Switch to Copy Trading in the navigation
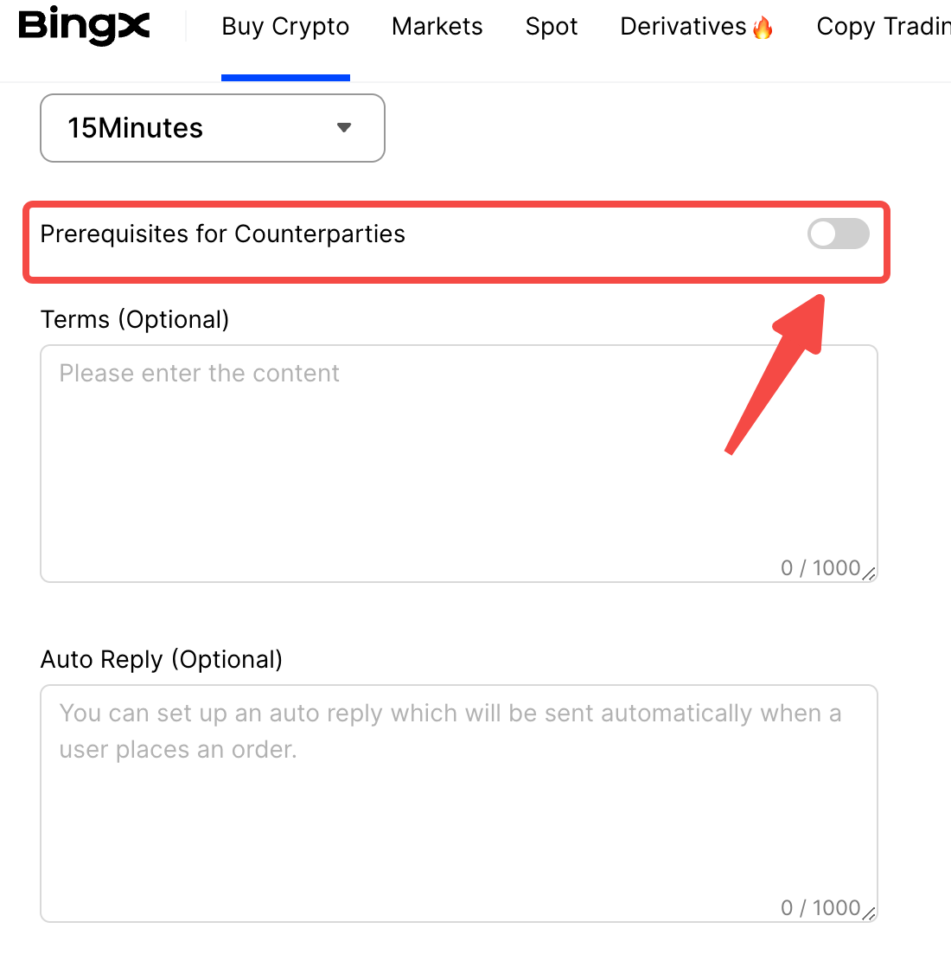This screenshot has width=951, height=967. point(882,27)
